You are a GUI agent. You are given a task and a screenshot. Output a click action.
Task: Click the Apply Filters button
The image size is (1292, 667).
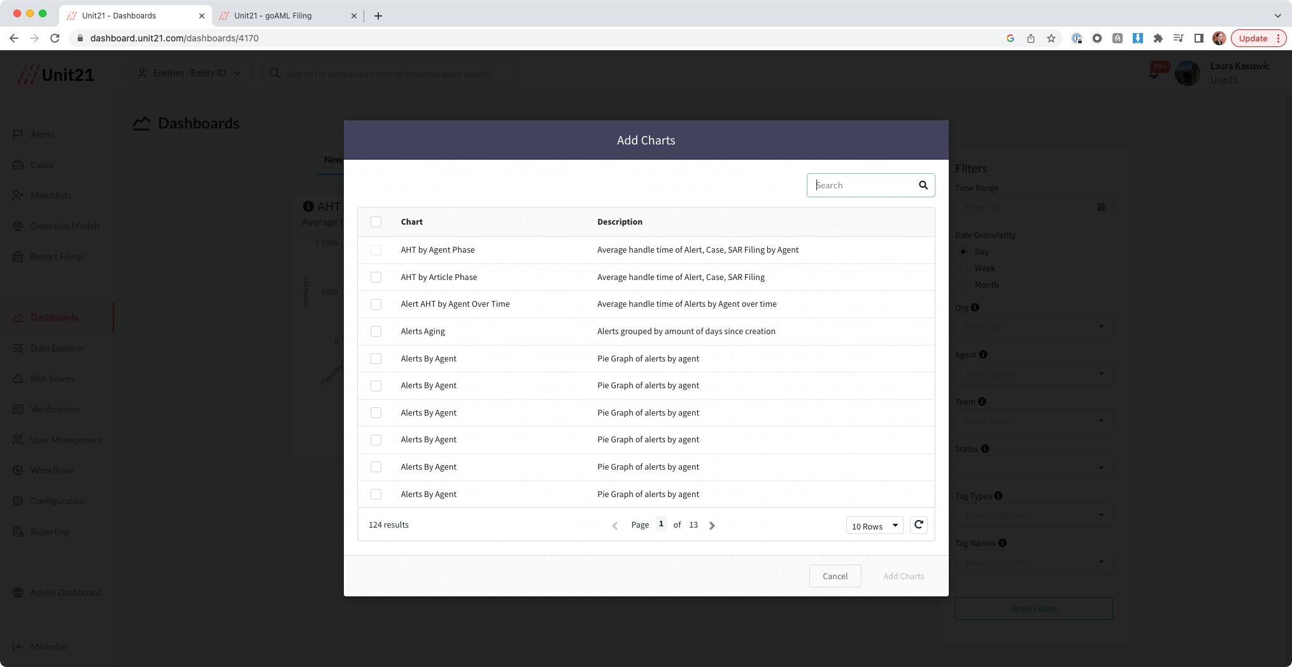click(1033, 608)
